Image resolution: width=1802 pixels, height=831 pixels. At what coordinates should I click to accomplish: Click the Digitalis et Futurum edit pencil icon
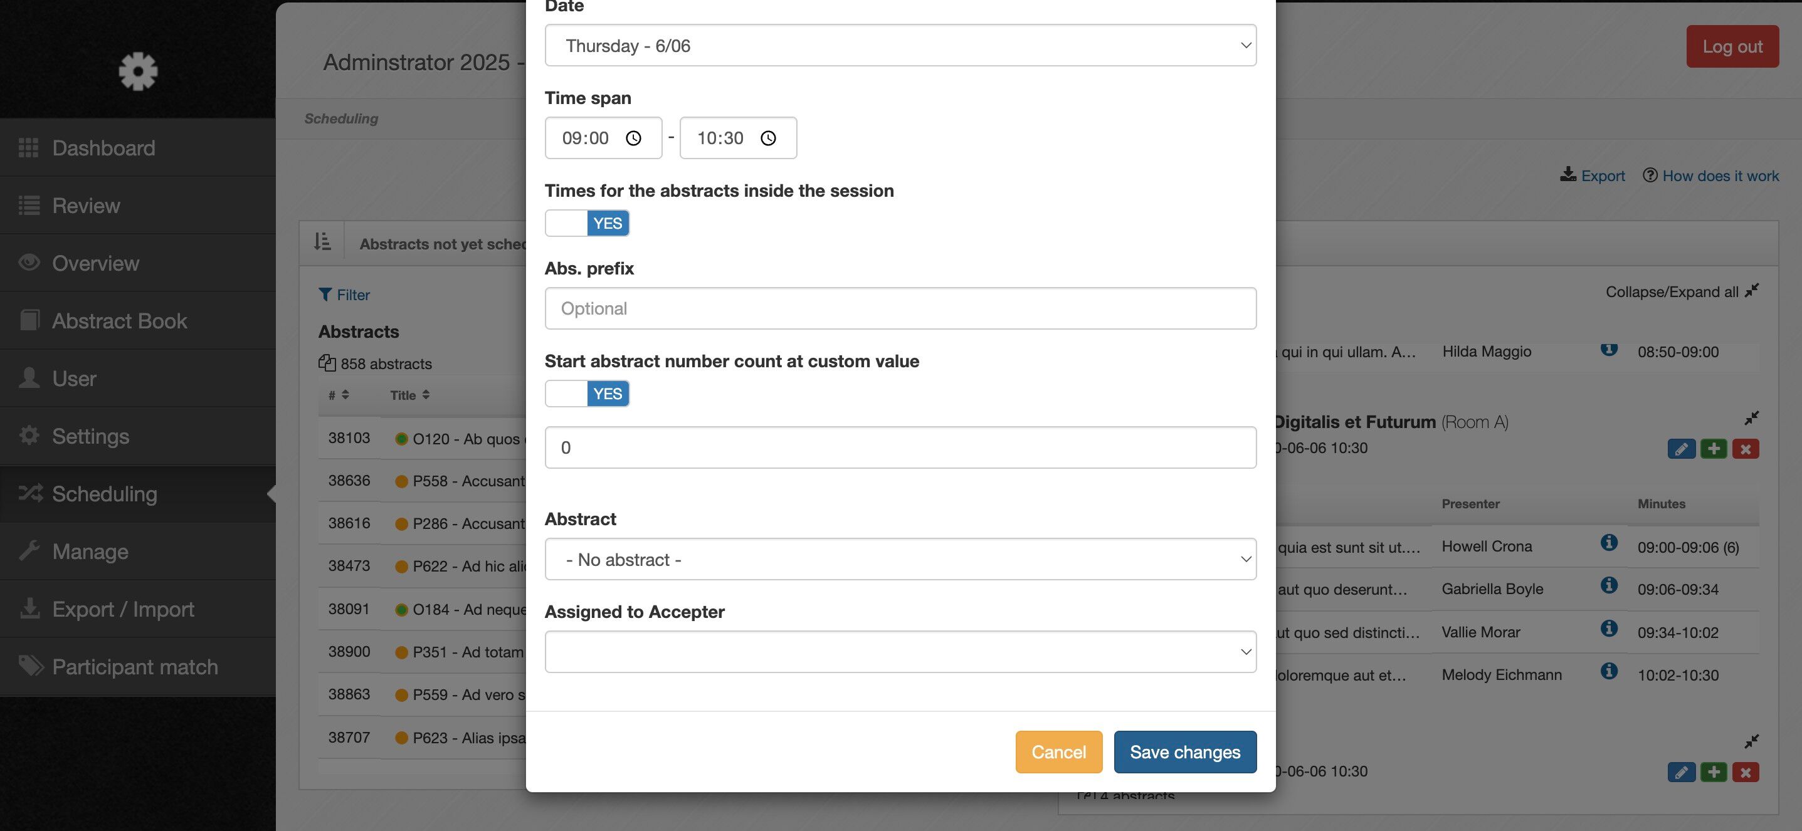[1680, 449]
